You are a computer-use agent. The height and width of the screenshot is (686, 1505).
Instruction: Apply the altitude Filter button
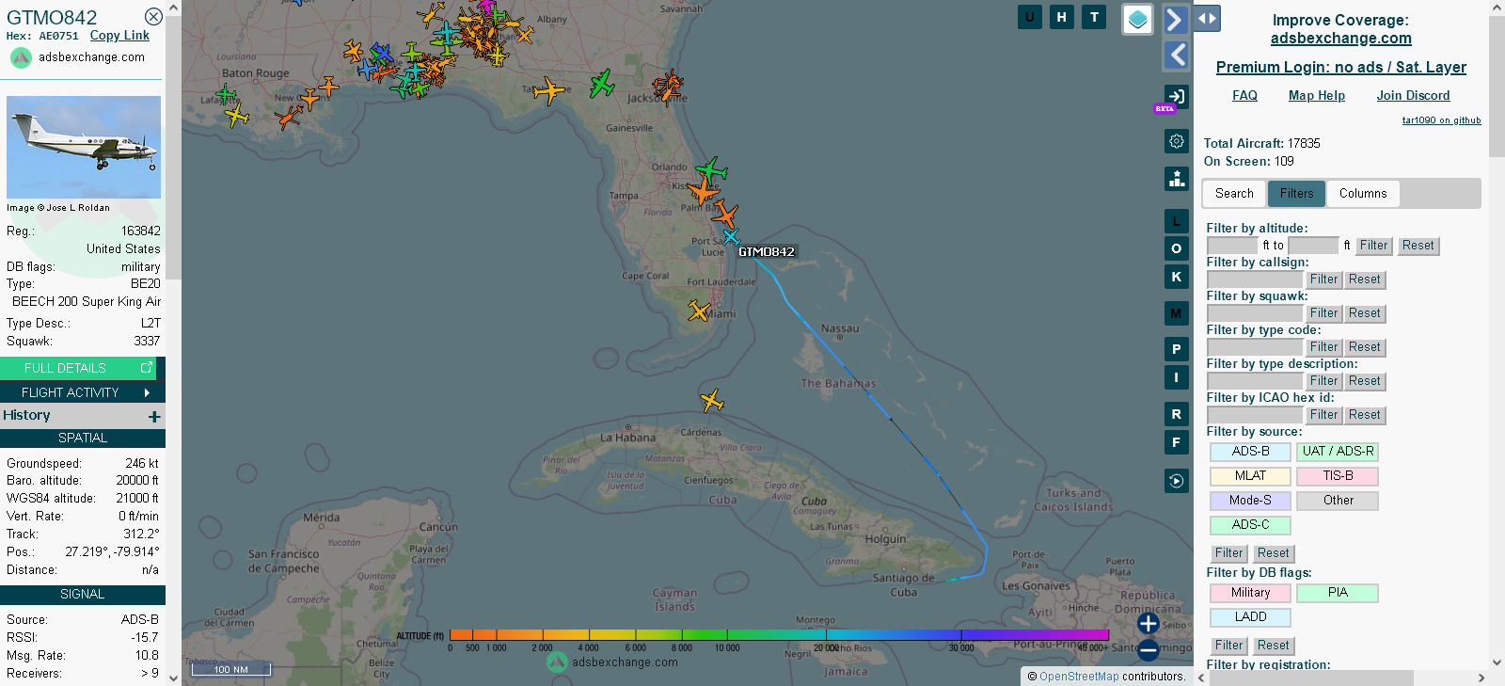point(1373,246)
